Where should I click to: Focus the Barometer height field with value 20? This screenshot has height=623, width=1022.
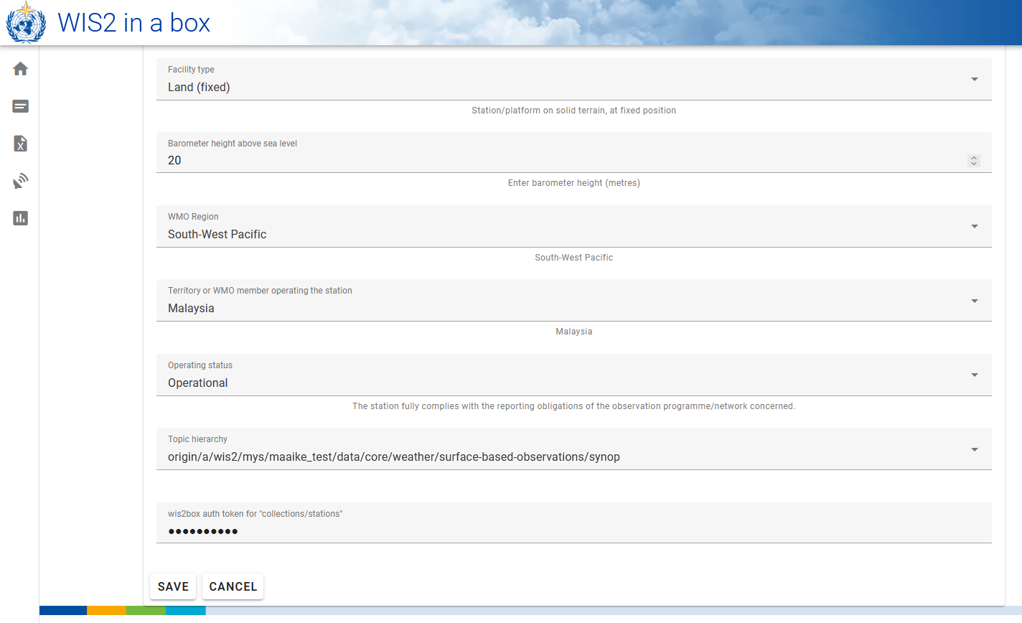click(574, 152)
